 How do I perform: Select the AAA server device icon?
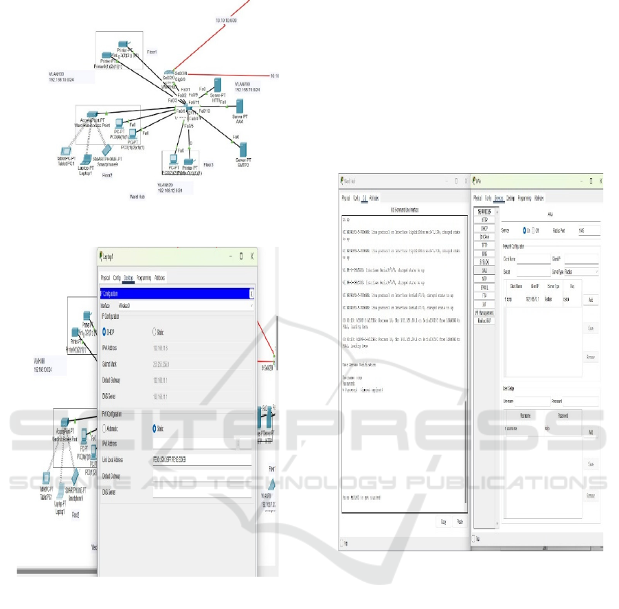click(240, 107)
